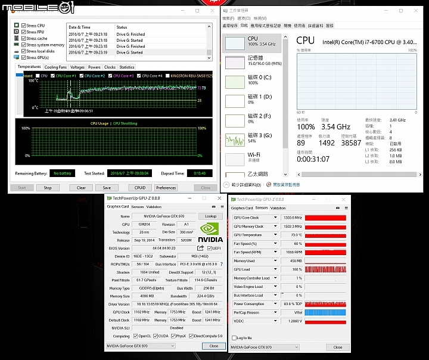Toggle the Stress local disks checkbox
This screenshot has height=360, width=429.
pos(23,51)
